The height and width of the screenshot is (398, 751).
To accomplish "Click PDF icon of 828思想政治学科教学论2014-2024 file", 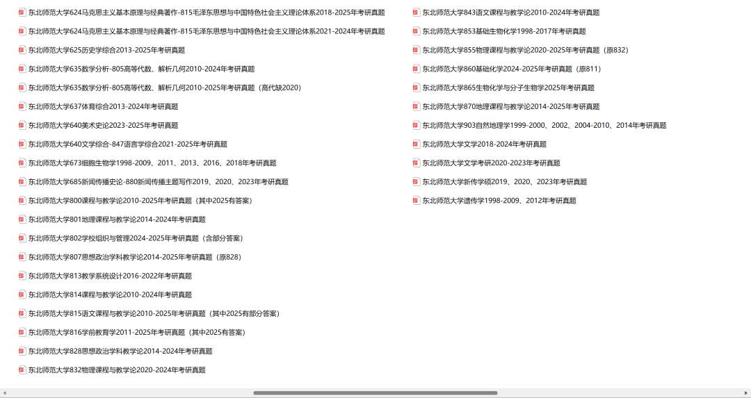I will [22, 351].
